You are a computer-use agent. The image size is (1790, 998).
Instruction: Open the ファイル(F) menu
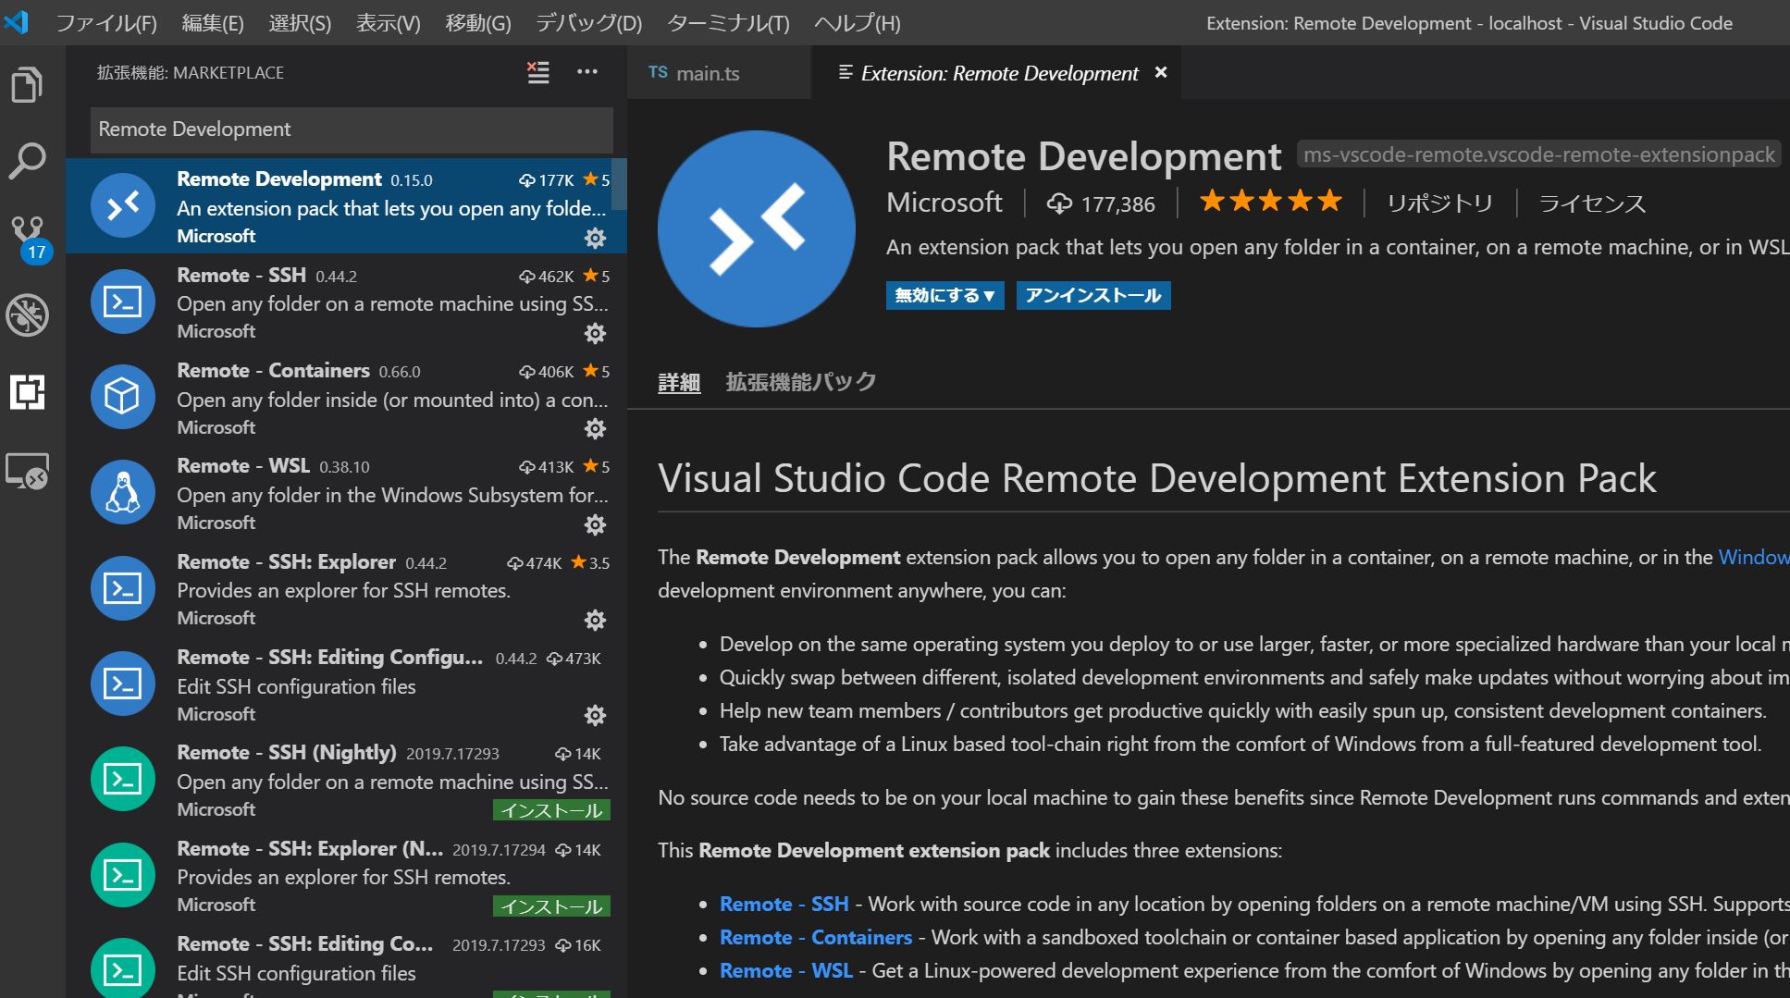[x=106, y=23]
